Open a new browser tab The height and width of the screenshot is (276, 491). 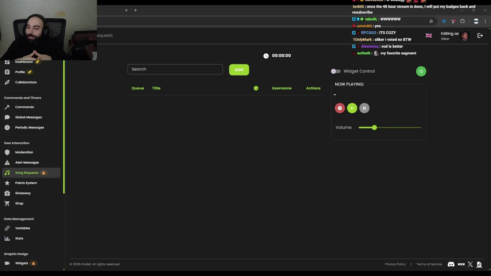point(135,10)
